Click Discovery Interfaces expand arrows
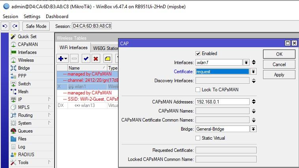299x168 pixels. [x=254, y=81]
